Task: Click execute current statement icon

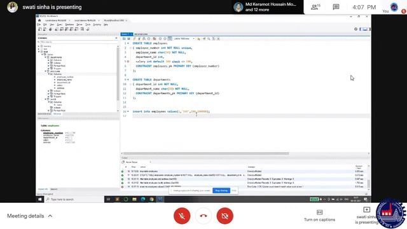Action: click(139, 39)
